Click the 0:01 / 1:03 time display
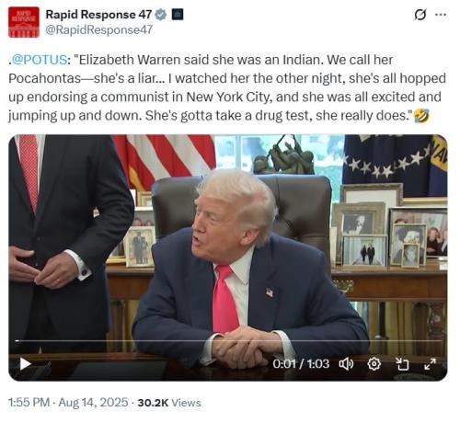This screenshot has width=460, height=423. (301, 364)
